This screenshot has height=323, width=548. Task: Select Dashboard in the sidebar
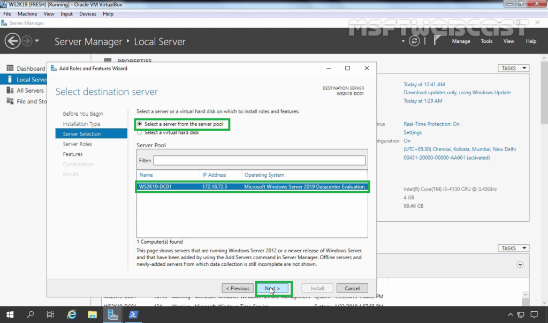[31, 69]
